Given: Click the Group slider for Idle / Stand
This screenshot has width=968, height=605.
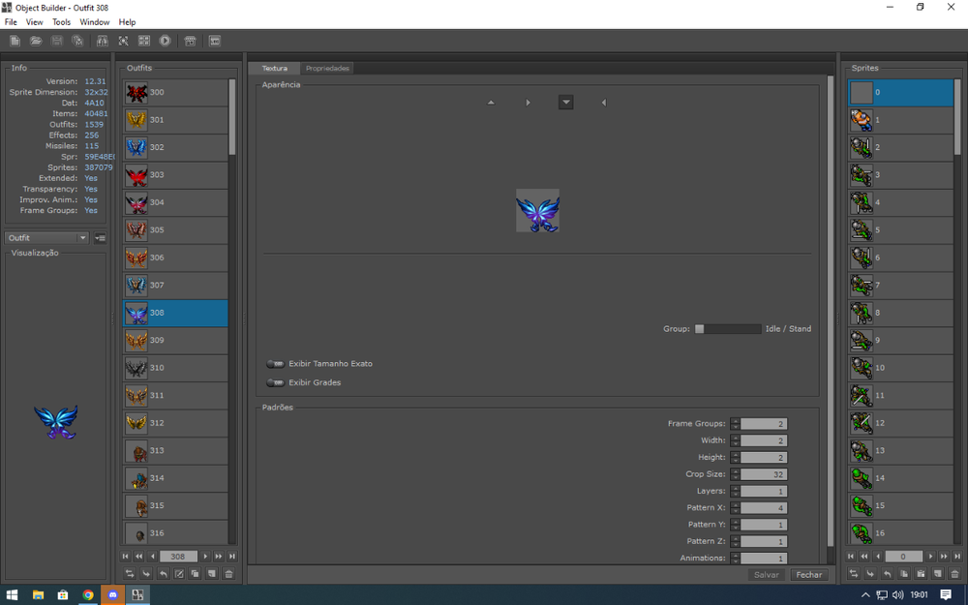Looking at the screenshot, I should (727, 329).
